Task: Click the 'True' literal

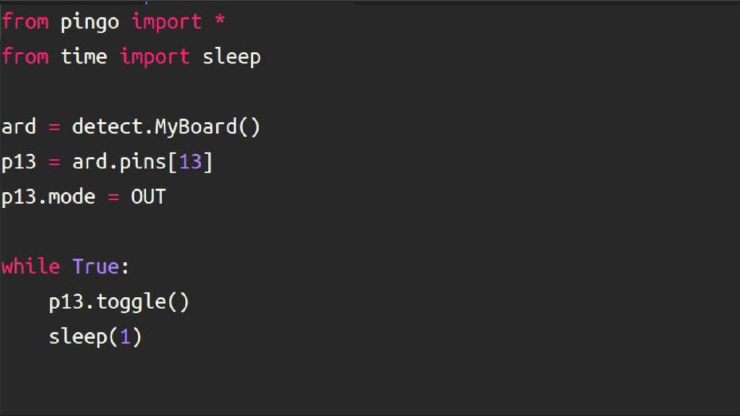Action: 95,266
